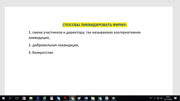Image resolution: width=180 pixels, height=101 pixels.
Task: Open the volume speaker tray icon
Action: (161, 98)
